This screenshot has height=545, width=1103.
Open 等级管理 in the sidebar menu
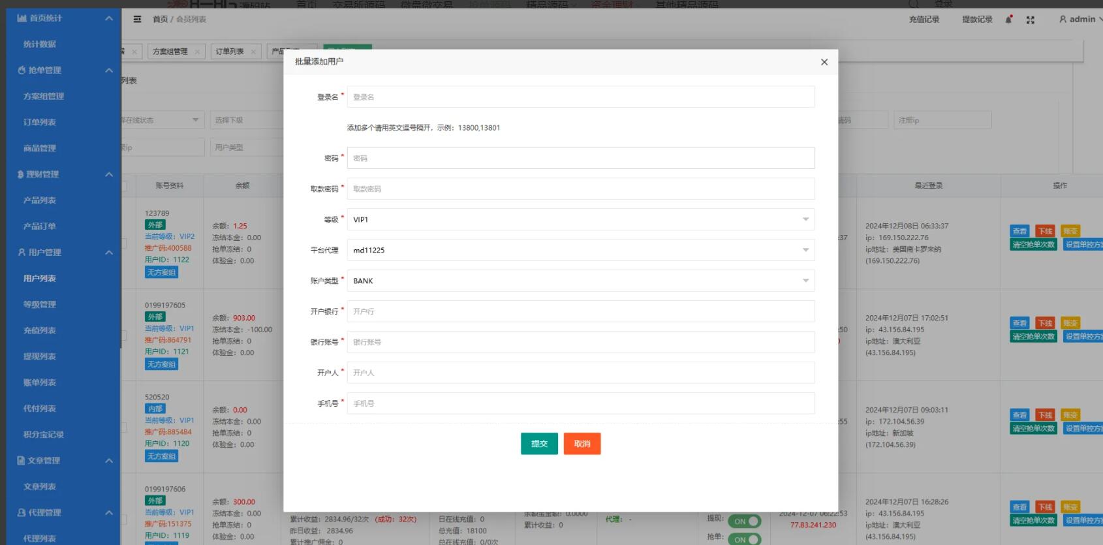tap(40, 305)
